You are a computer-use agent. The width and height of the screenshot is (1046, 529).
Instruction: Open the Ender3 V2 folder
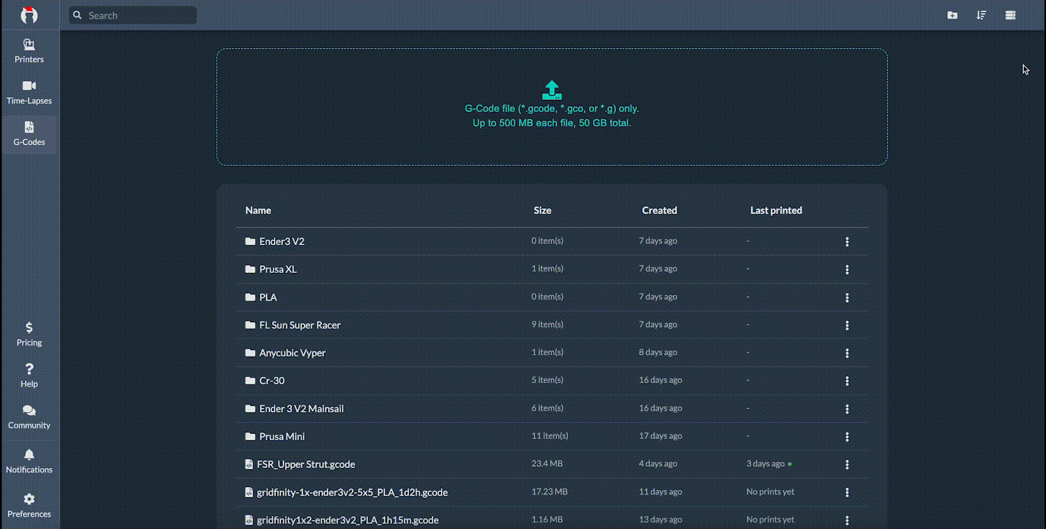[x=282, y=241]
